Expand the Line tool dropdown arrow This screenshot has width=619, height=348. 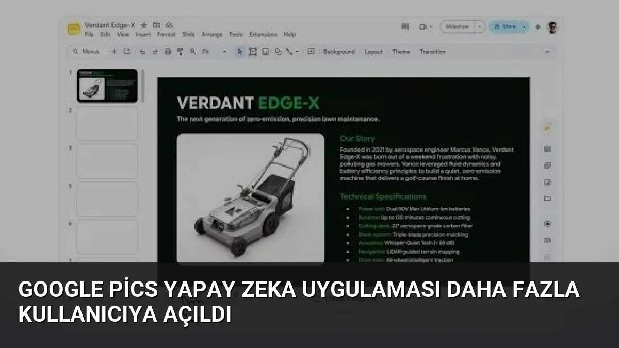click(297, 52)
